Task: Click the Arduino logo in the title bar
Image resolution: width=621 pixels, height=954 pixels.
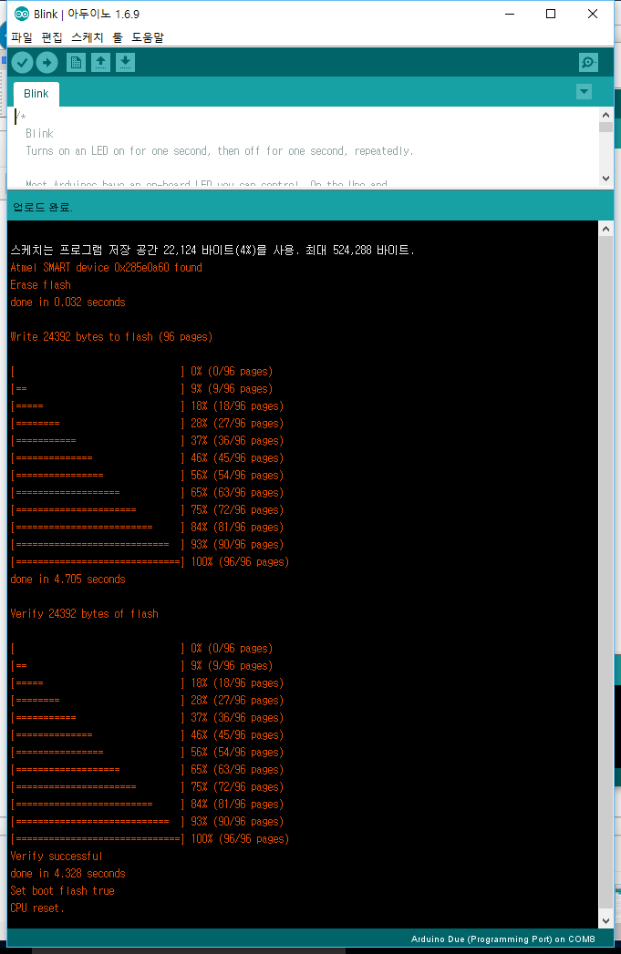Action: pos(22,15)
